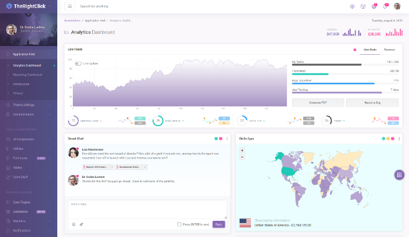Click the Reply button

(219, 224)
